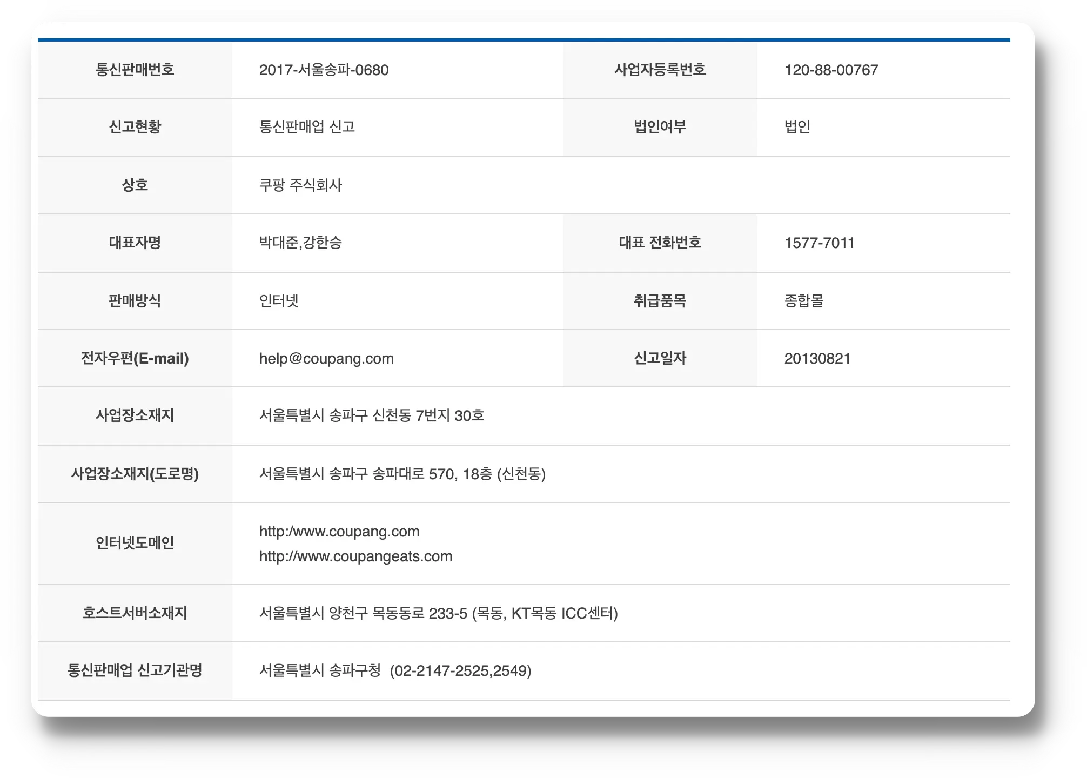Select report date 20130821

click(x=817, y=358)
